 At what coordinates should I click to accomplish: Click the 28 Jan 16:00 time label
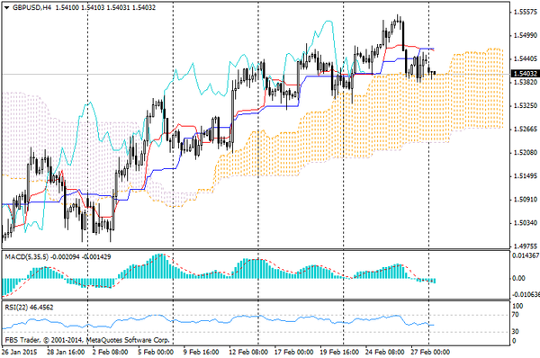tap(66, 352)
